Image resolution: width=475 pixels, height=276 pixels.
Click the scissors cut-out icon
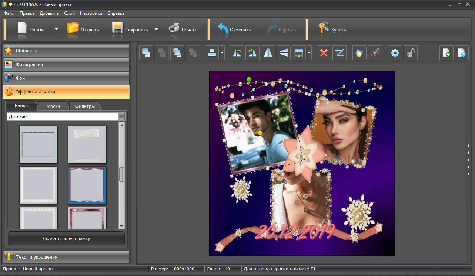pos(375,53)
